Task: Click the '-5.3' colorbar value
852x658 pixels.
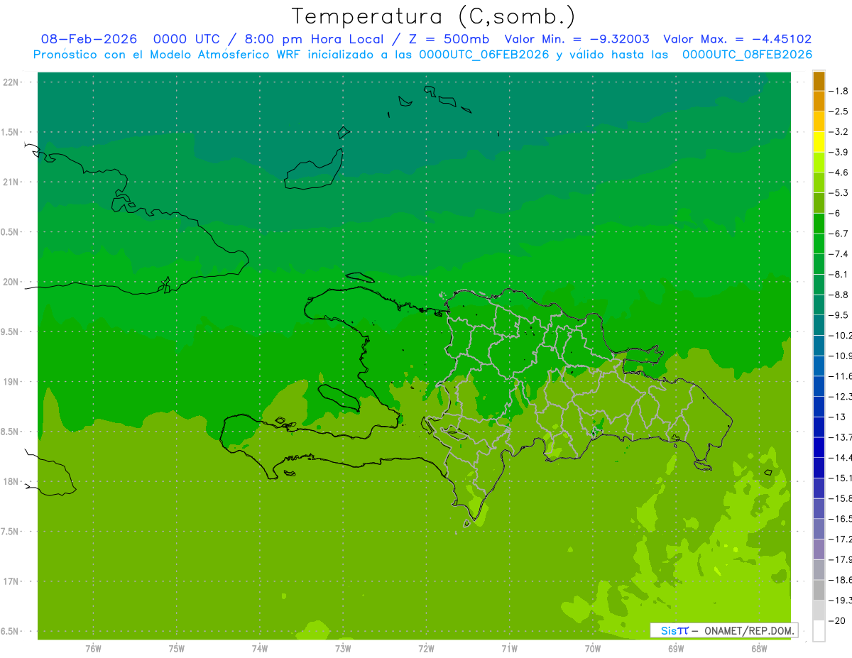Action: (839, 192)
